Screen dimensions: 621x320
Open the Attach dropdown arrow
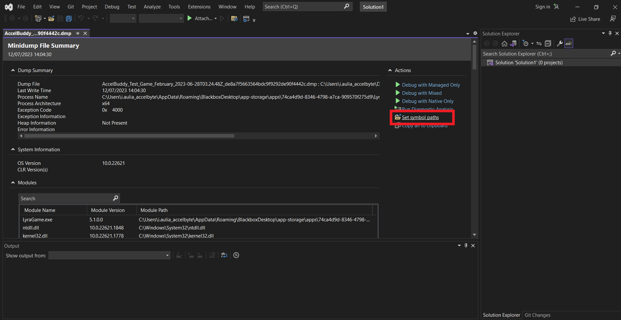point(215,18)
